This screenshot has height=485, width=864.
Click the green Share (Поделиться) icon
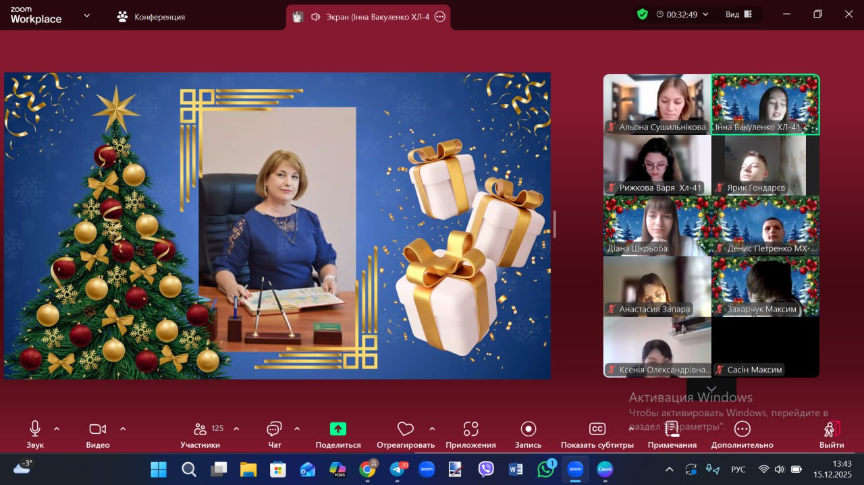pos(337,429)
